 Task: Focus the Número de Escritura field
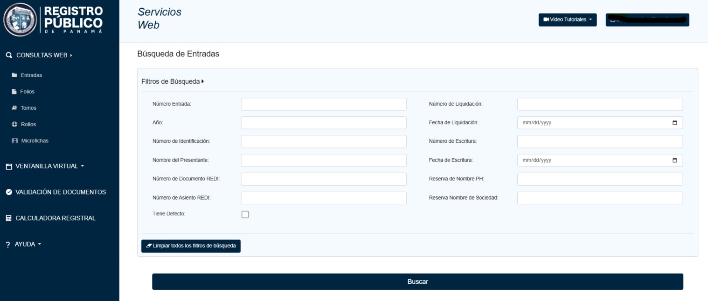point(600,141)
